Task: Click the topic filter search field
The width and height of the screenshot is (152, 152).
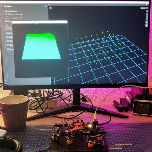Action: tap(9, 28)
